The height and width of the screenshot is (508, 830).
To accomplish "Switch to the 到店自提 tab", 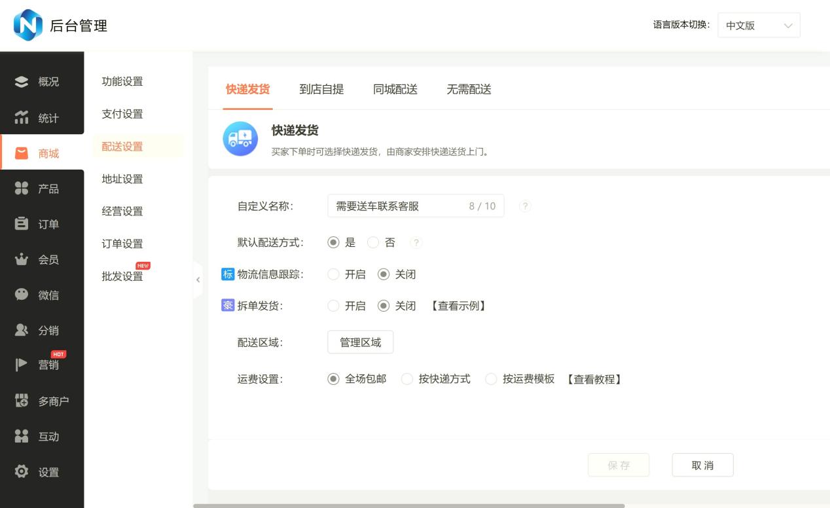I will click(x=321, y=90).
